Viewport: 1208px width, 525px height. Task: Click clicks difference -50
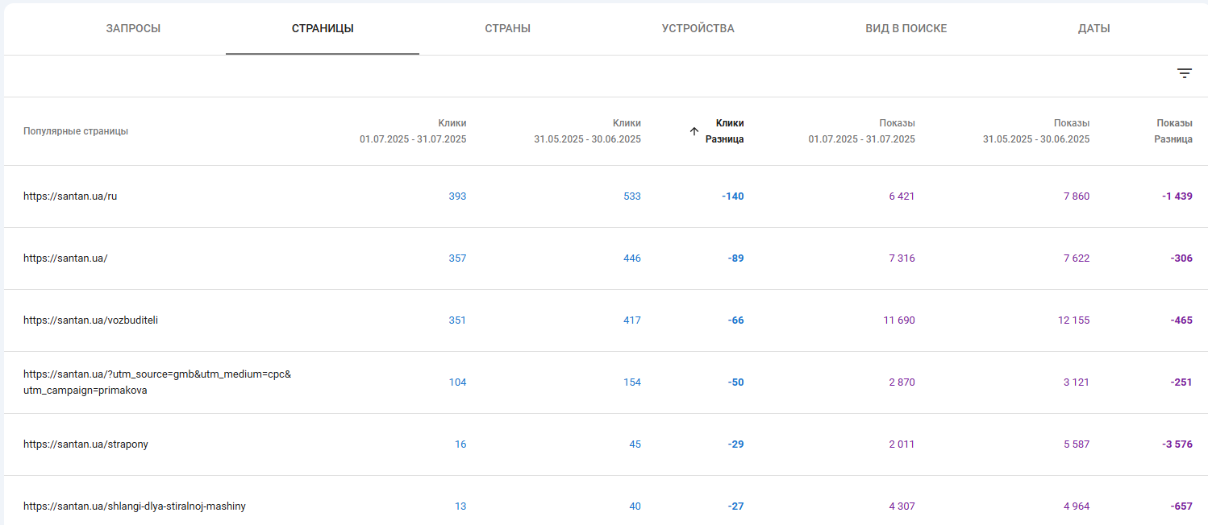pos(735,382)
